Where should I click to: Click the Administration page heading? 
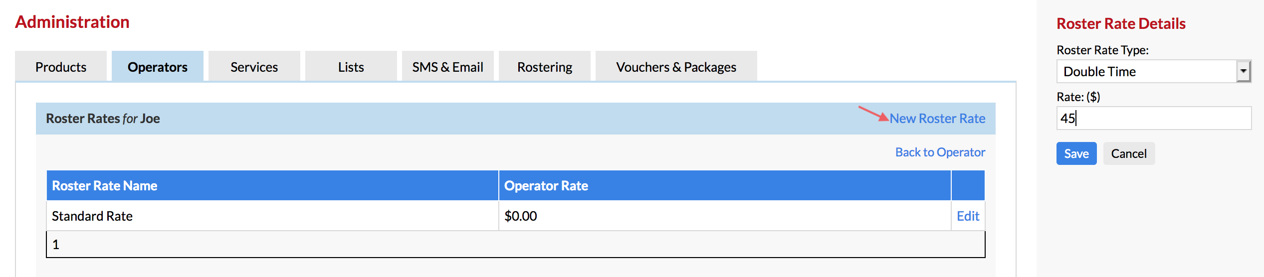(x=72, y=22)
